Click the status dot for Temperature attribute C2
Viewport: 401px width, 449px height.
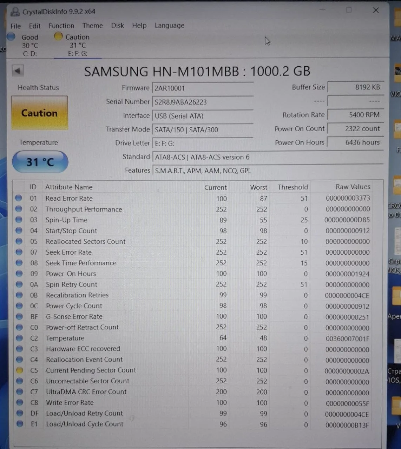click(x=19, y=338)
